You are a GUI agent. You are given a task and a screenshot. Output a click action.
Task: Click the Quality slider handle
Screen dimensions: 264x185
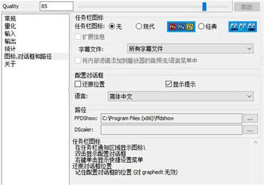(x=204, y=7)
